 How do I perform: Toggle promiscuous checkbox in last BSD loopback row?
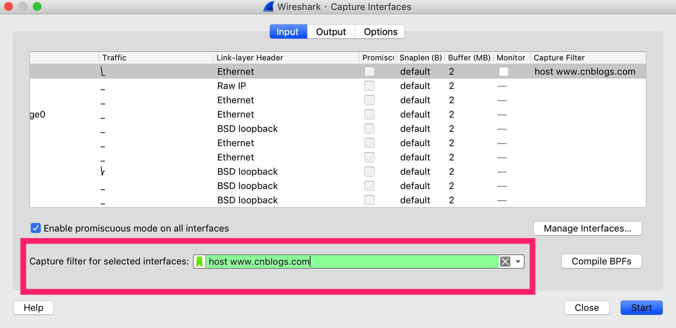[x=369, y=200]
